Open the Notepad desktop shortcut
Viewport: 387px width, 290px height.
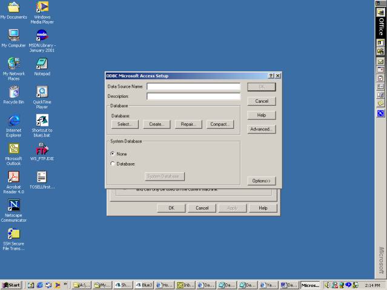(42, 66)
